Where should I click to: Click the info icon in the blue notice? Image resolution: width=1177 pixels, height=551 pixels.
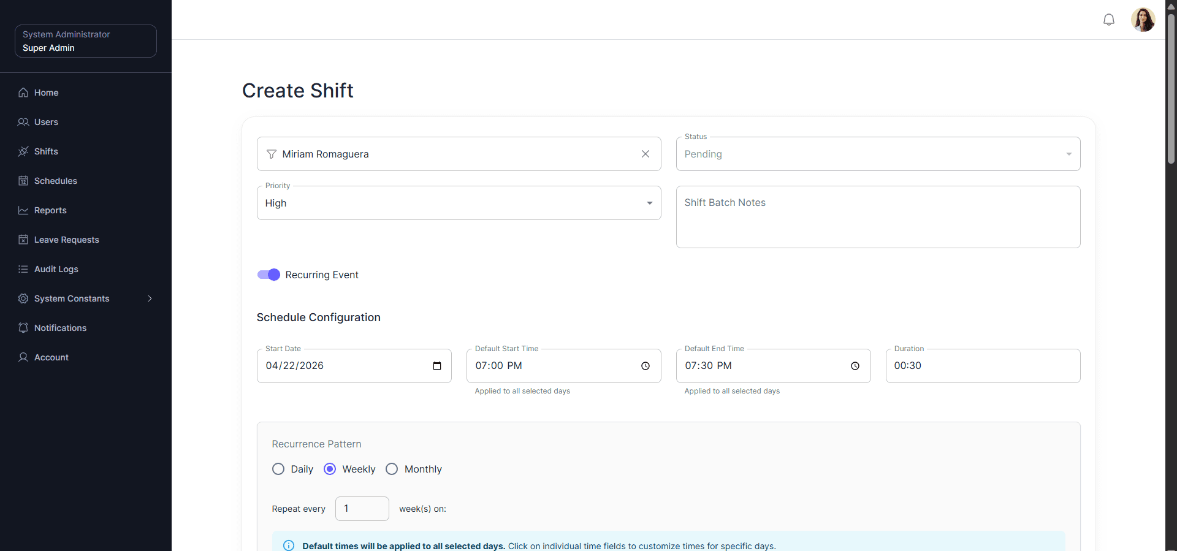pyautogui.click(x=289, y=545)
